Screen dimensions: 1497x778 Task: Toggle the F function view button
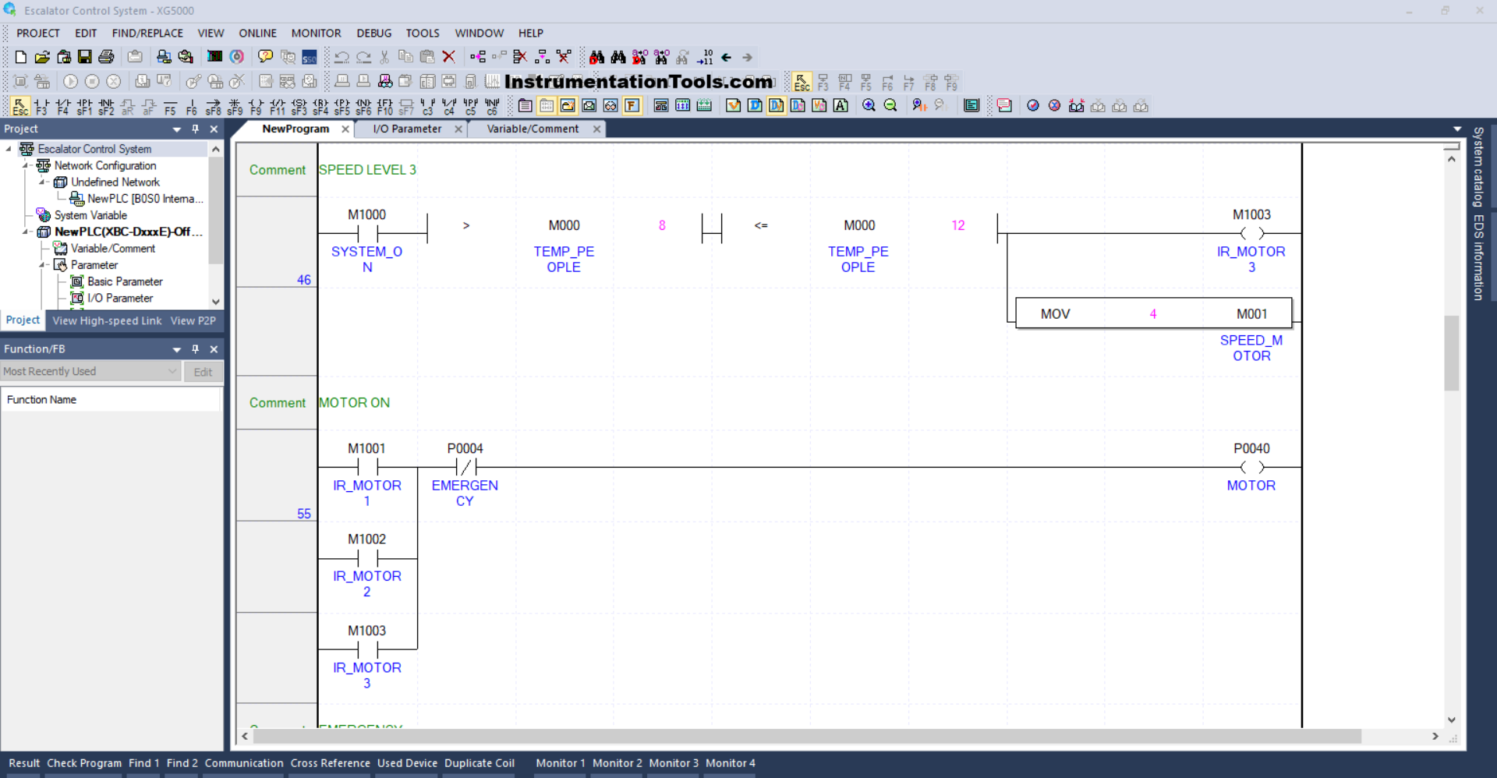tap(632, 106)
